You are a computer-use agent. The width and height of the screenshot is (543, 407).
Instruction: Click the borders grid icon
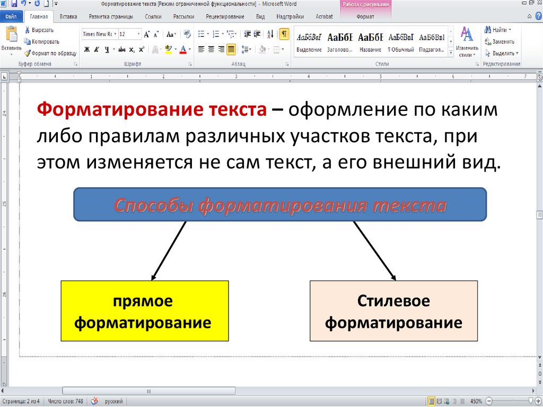(x=276, y=49)
